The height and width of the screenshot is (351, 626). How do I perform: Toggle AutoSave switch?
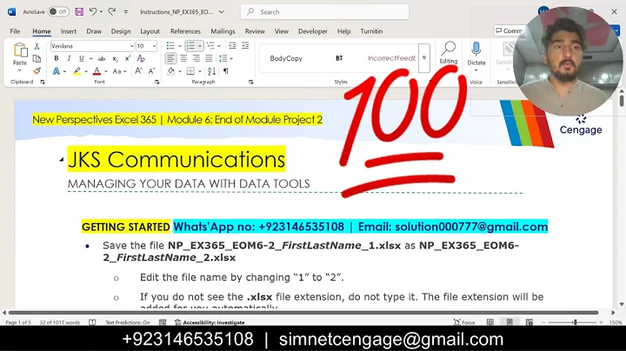point(58,12)
